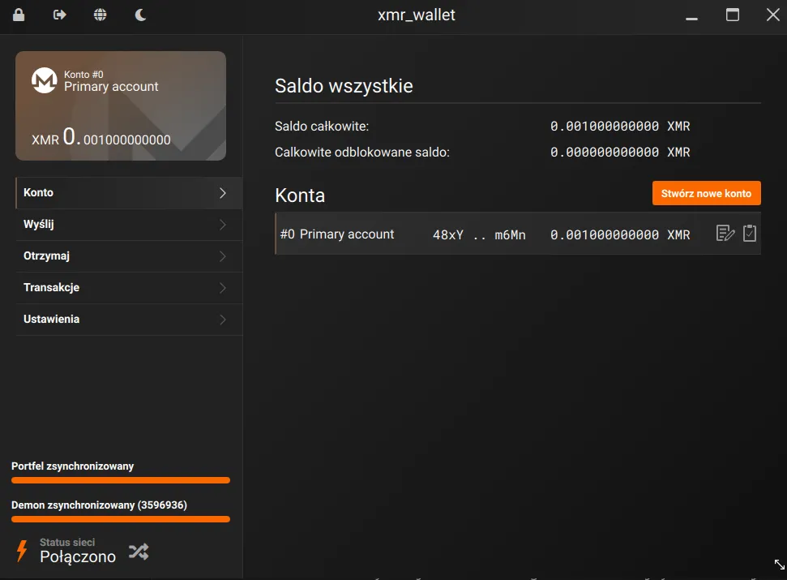Copy the Primary account address via the clipboard icon
787x580 pixels.
coord(750,233)
